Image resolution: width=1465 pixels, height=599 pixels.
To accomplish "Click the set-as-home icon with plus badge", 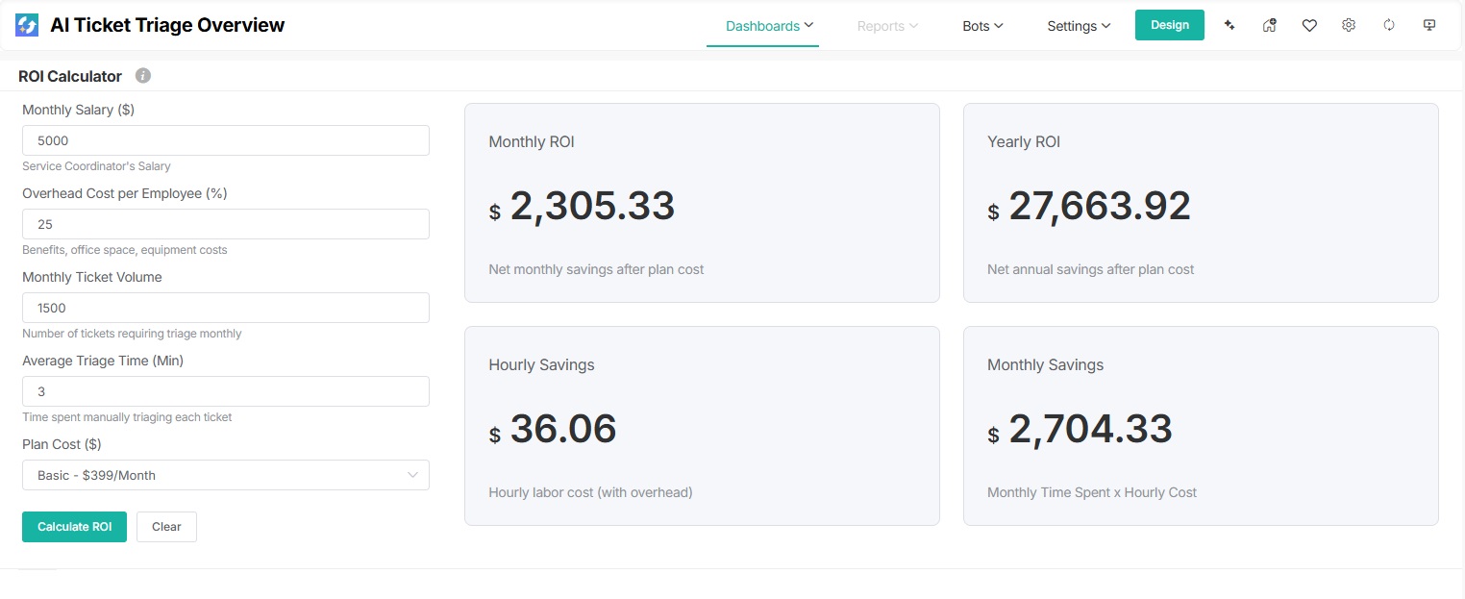I will [x=1269, y=26].
